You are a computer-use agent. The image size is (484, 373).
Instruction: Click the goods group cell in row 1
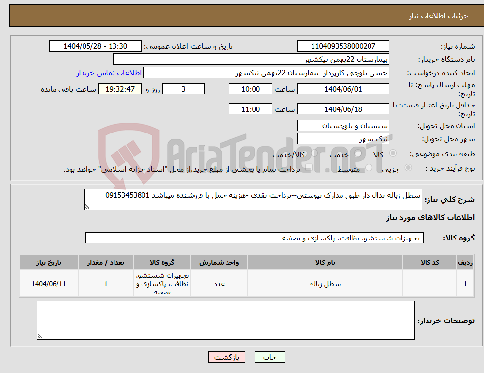pyautogui.click(x=162, y=284)
